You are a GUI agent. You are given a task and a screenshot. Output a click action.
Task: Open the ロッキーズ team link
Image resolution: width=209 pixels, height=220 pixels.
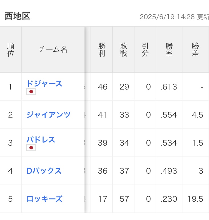point(45,199)
